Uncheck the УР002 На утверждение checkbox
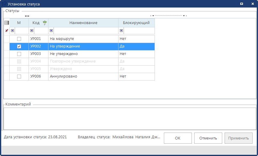258x156 pixels. pos(19,47)
